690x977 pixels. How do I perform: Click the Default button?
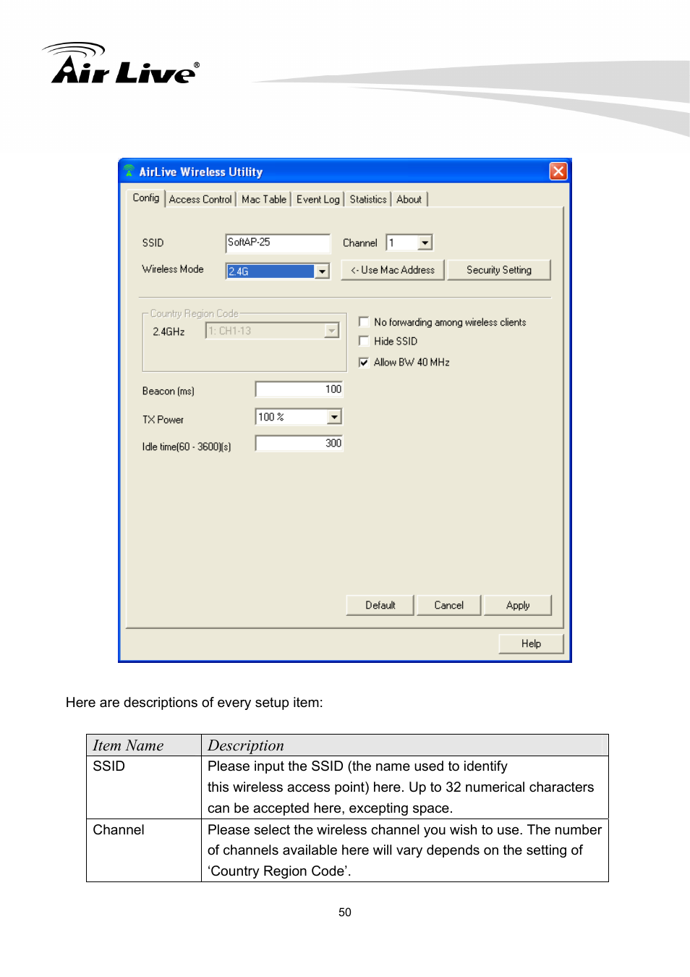pyautogui.click(x=380, y=605)
